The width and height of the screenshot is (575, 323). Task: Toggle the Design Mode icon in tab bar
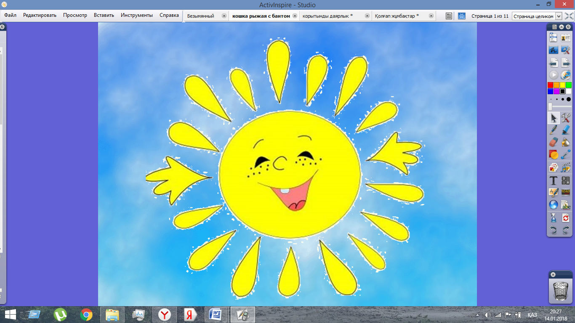coord(462,16)
